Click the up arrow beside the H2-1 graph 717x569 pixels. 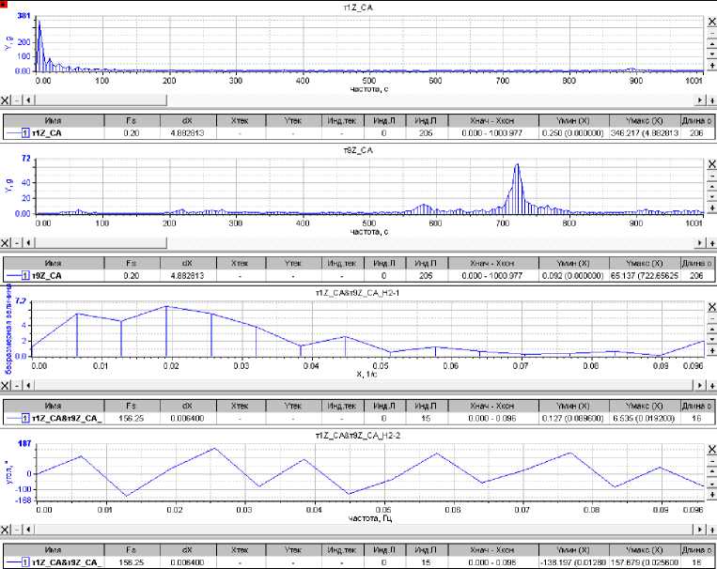712,329
